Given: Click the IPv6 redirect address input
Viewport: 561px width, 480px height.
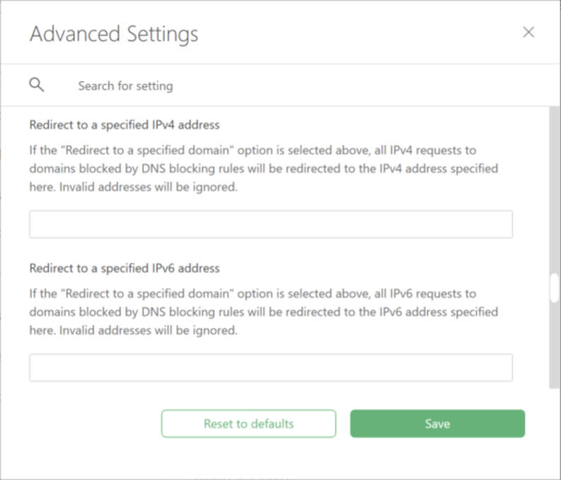Looking at the screenshot, I should coord(271,368).
